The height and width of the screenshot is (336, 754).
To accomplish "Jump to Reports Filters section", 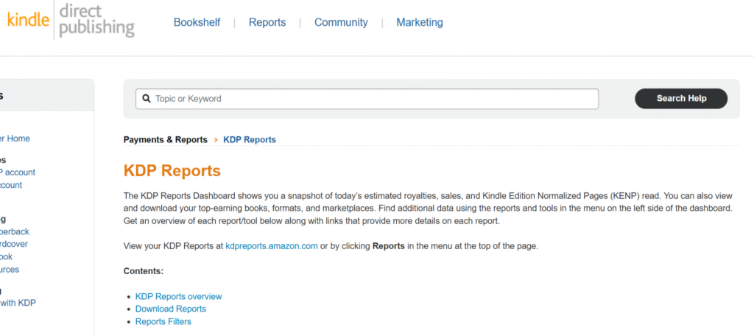I will 163,321.
